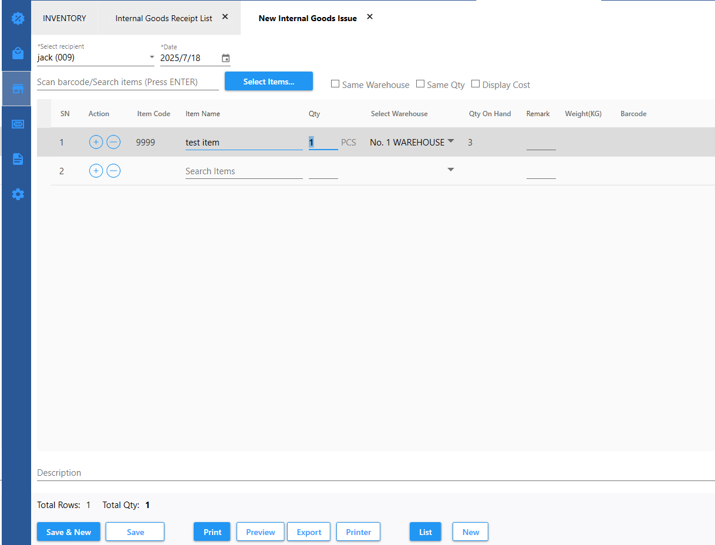Click plus icon on row 1
This screenshot has width=715, height=545.
(x=96, y=142)
